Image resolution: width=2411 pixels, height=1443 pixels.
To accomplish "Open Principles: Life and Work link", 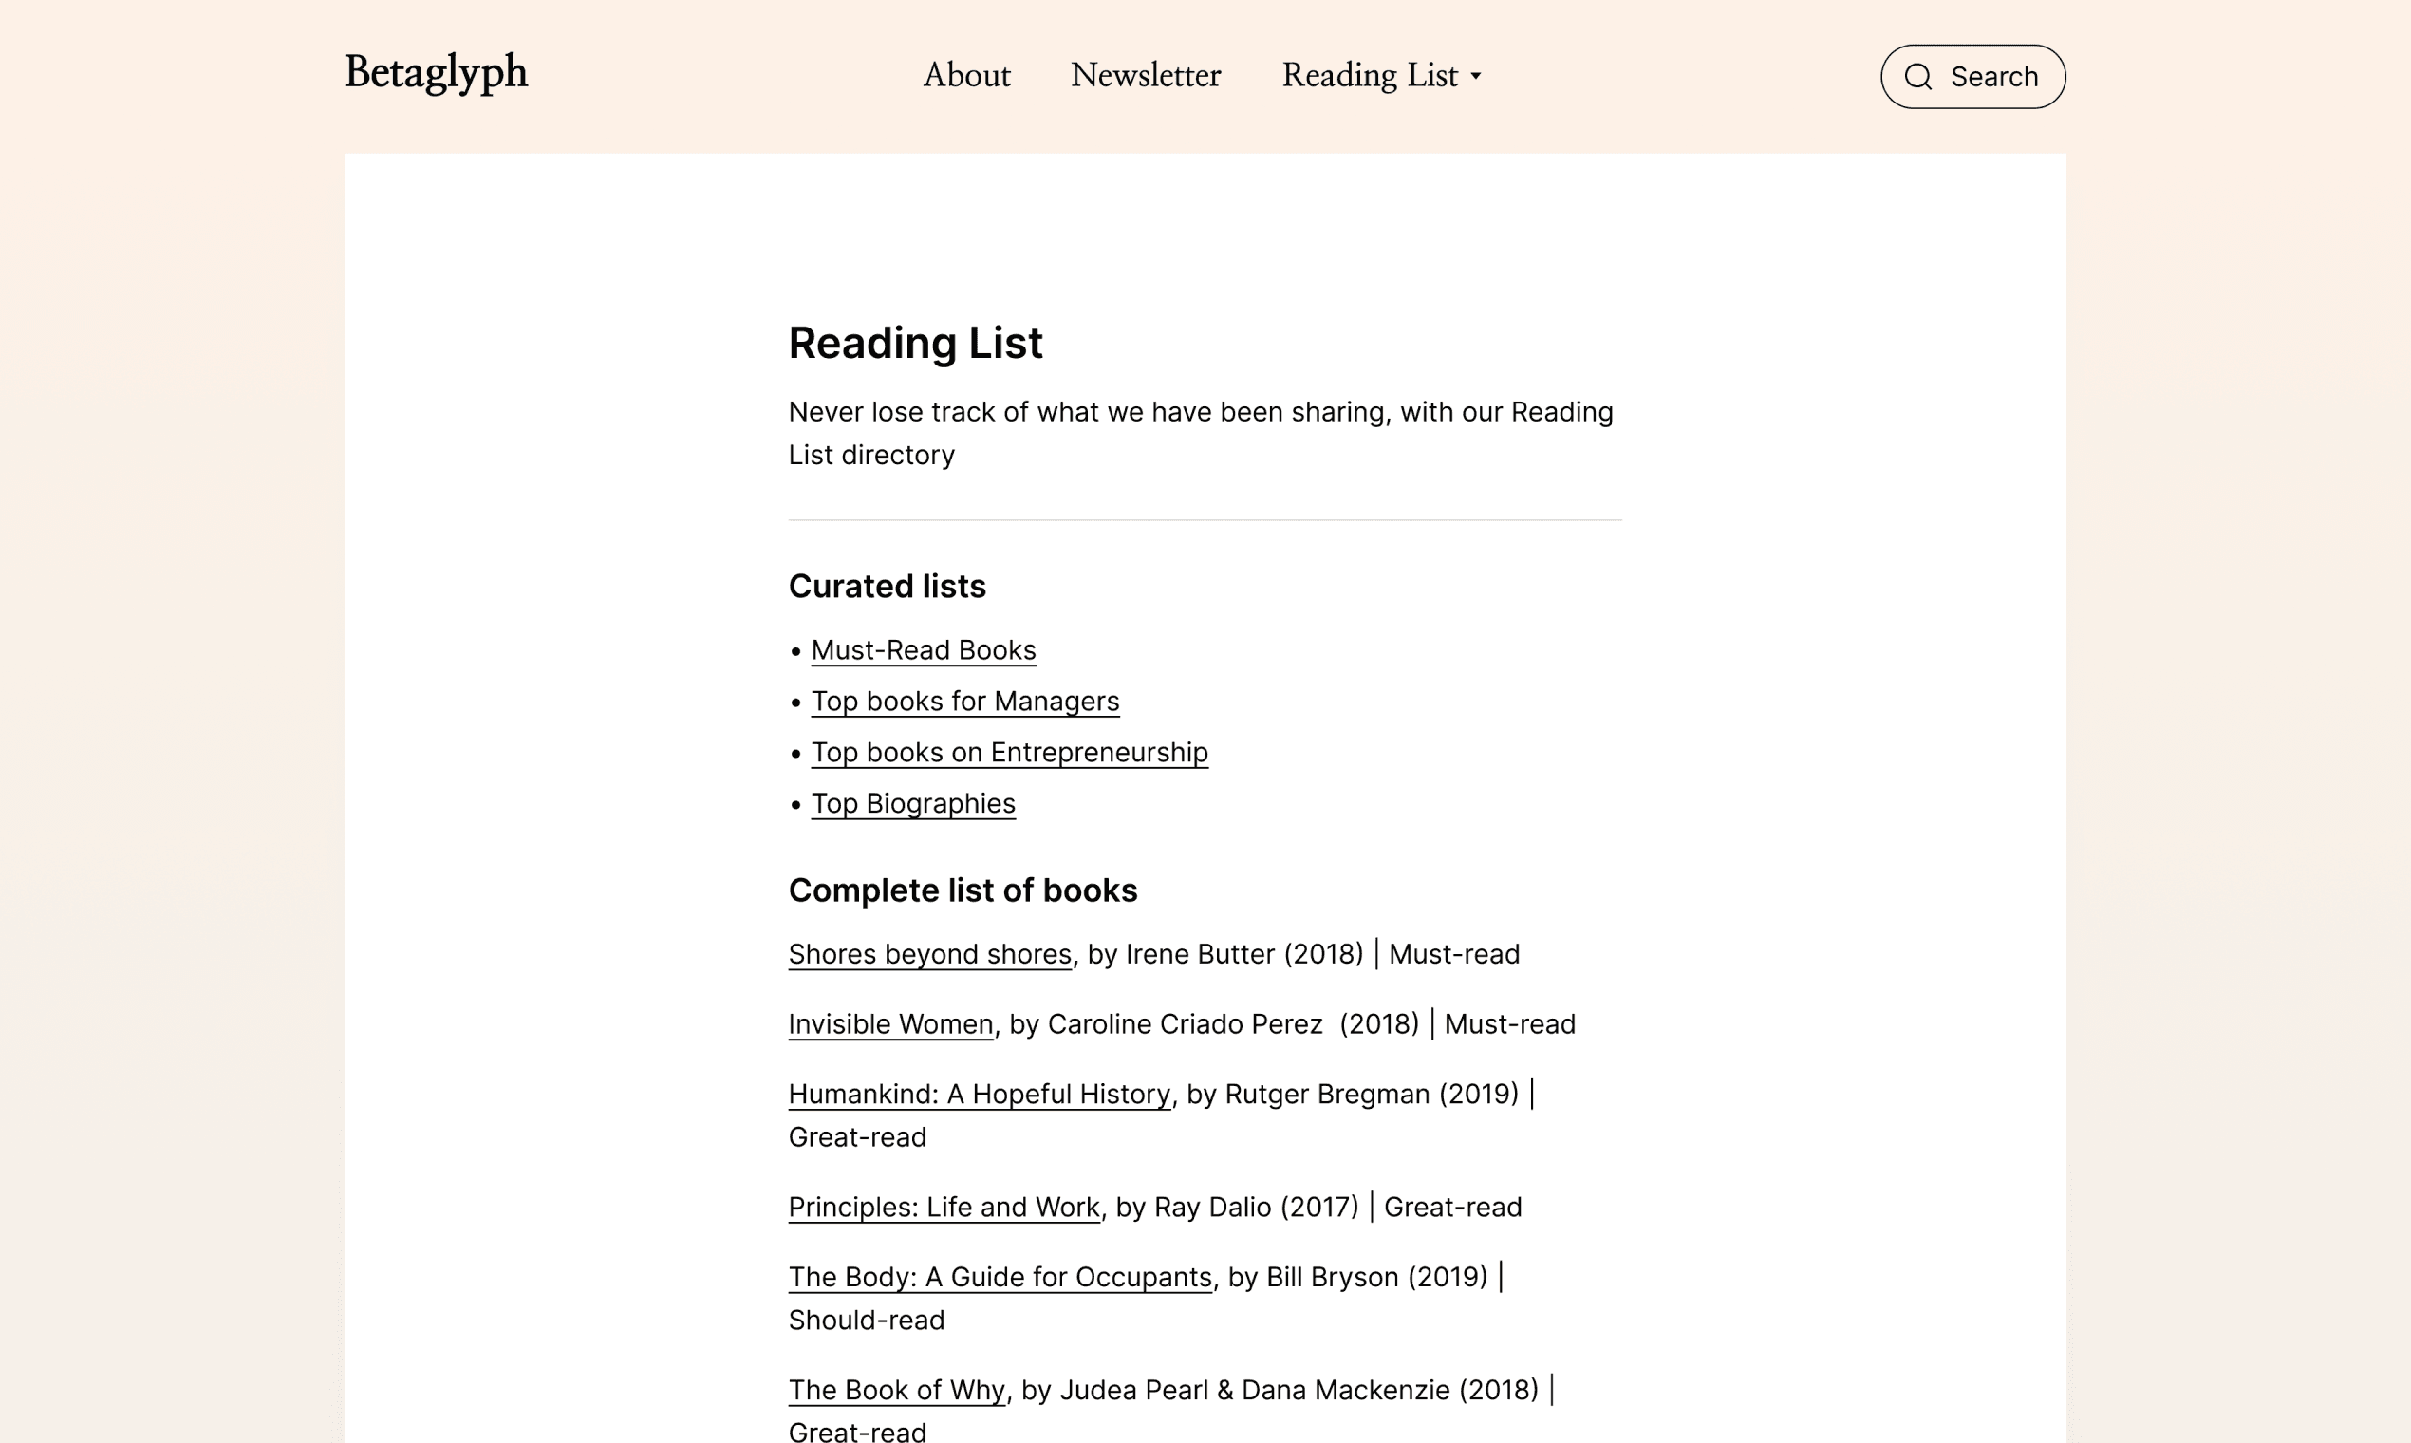I will [x=943, y=1207].
